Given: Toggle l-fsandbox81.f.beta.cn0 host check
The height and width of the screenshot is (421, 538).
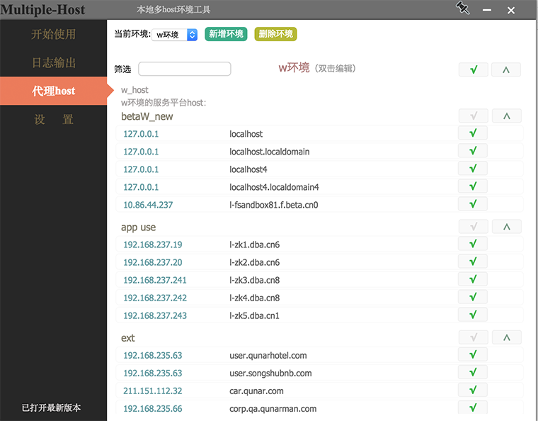Looking at the screenshot, I should [473, 204].
